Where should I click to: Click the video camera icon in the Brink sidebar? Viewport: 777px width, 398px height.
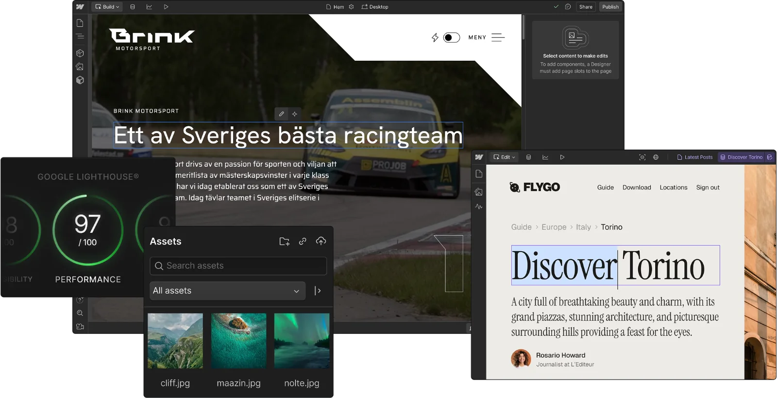point(80,327)
